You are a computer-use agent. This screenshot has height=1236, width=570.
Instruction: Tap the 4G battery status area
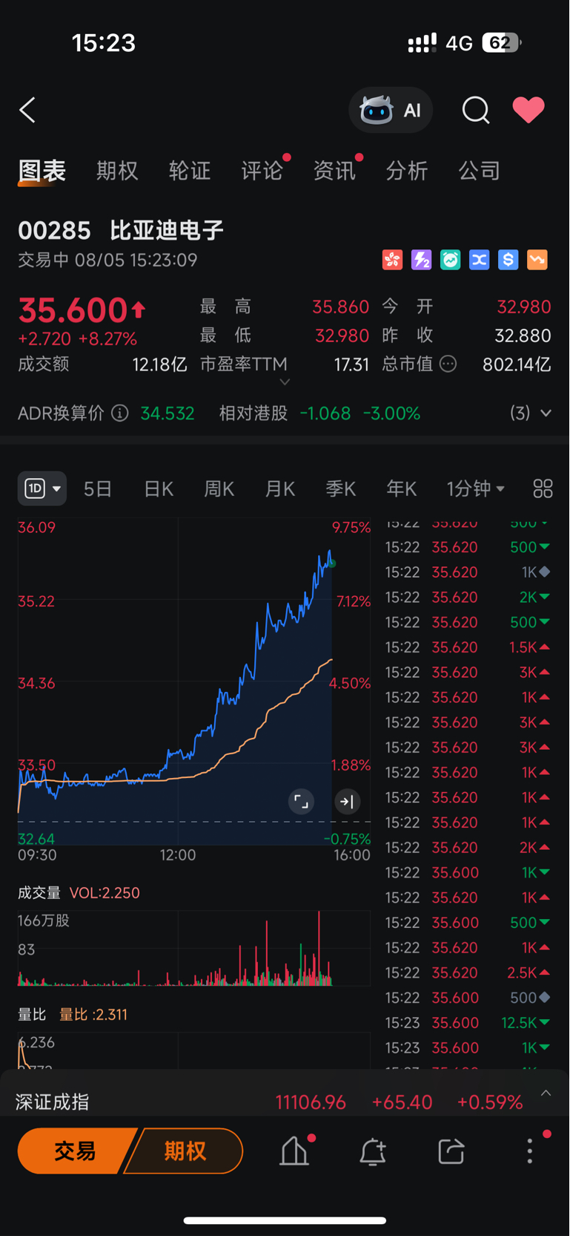point(465,43)
